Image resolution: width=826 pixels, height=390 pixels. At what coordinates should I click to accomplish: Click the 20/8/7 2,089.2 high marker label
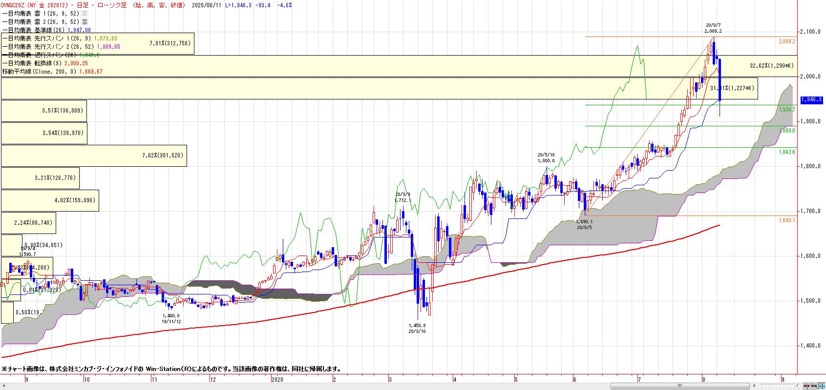coord(713,28)
